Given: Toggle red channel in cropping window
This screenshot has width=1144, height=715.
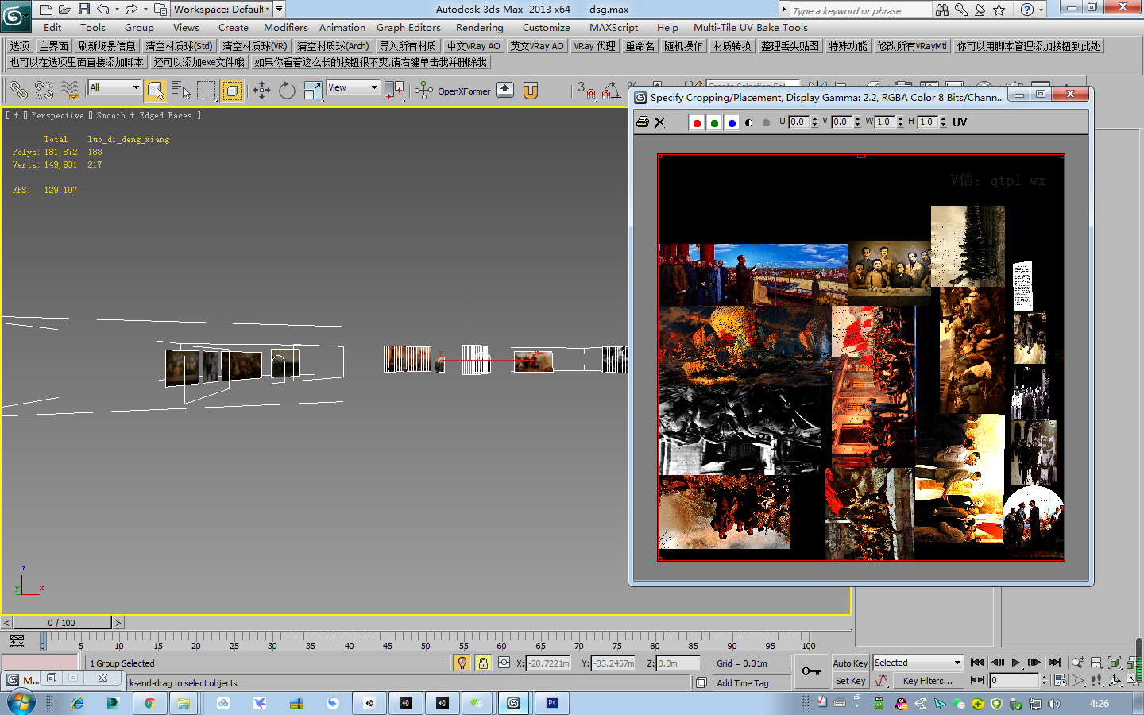Looking at the screenshot, I should click(x=697, y=122).
